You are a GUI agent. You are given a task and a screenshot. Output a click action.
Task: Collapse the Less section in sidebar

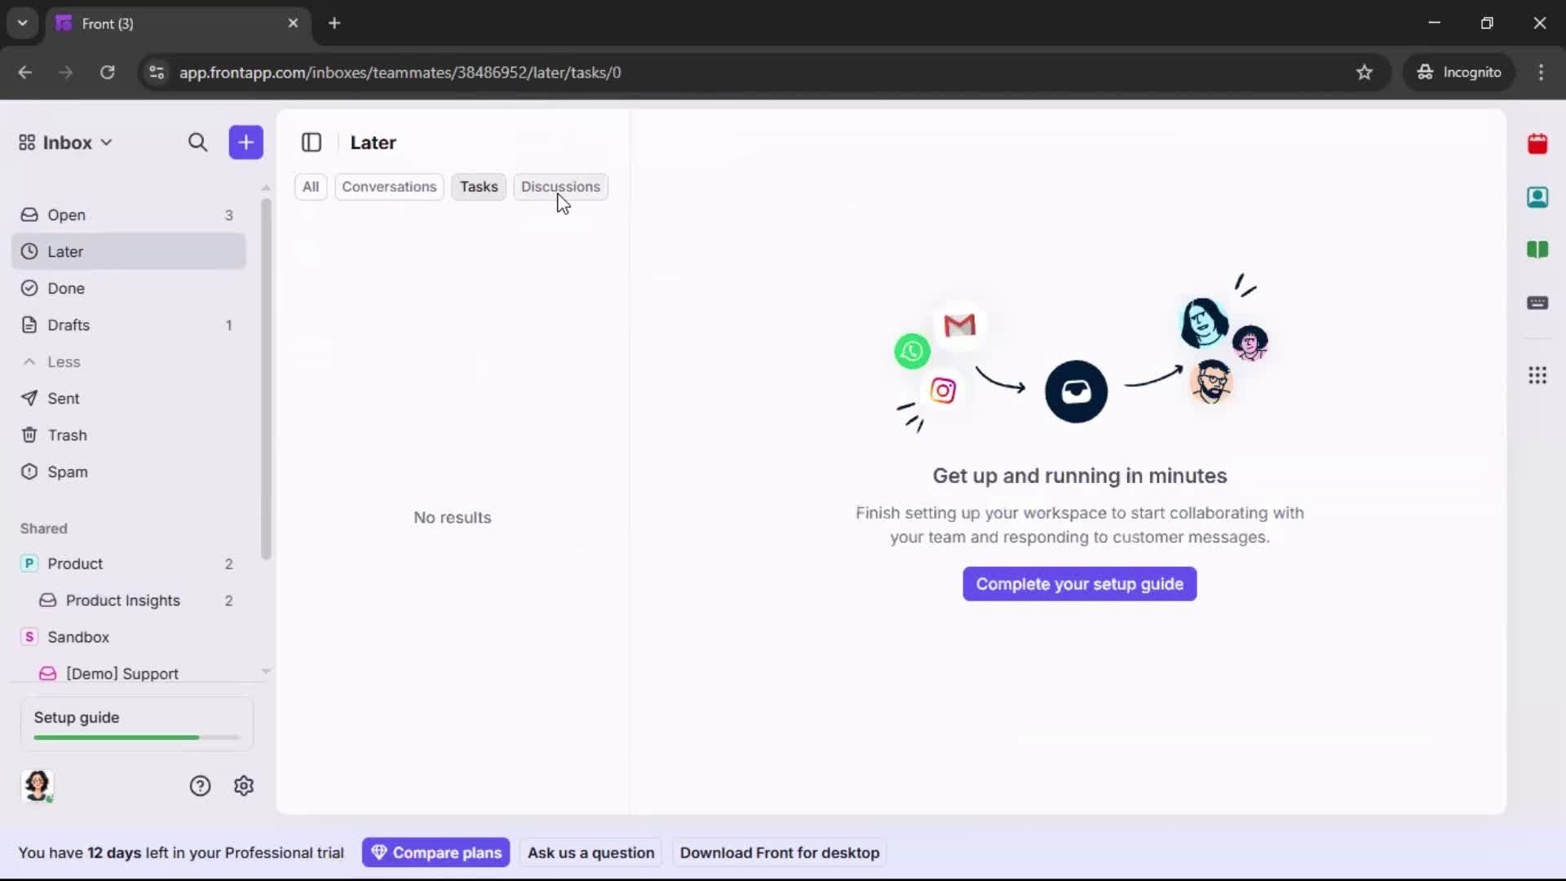52,362
